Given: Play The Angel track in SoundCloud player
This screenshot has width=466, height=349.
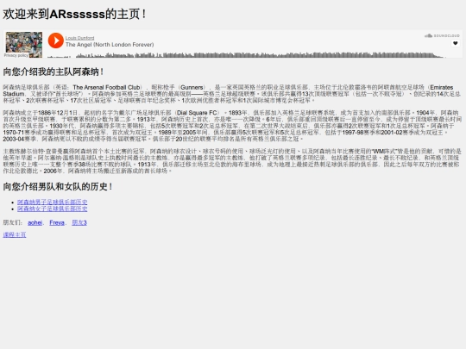Looking at the screenshot, I should (56, 41).
